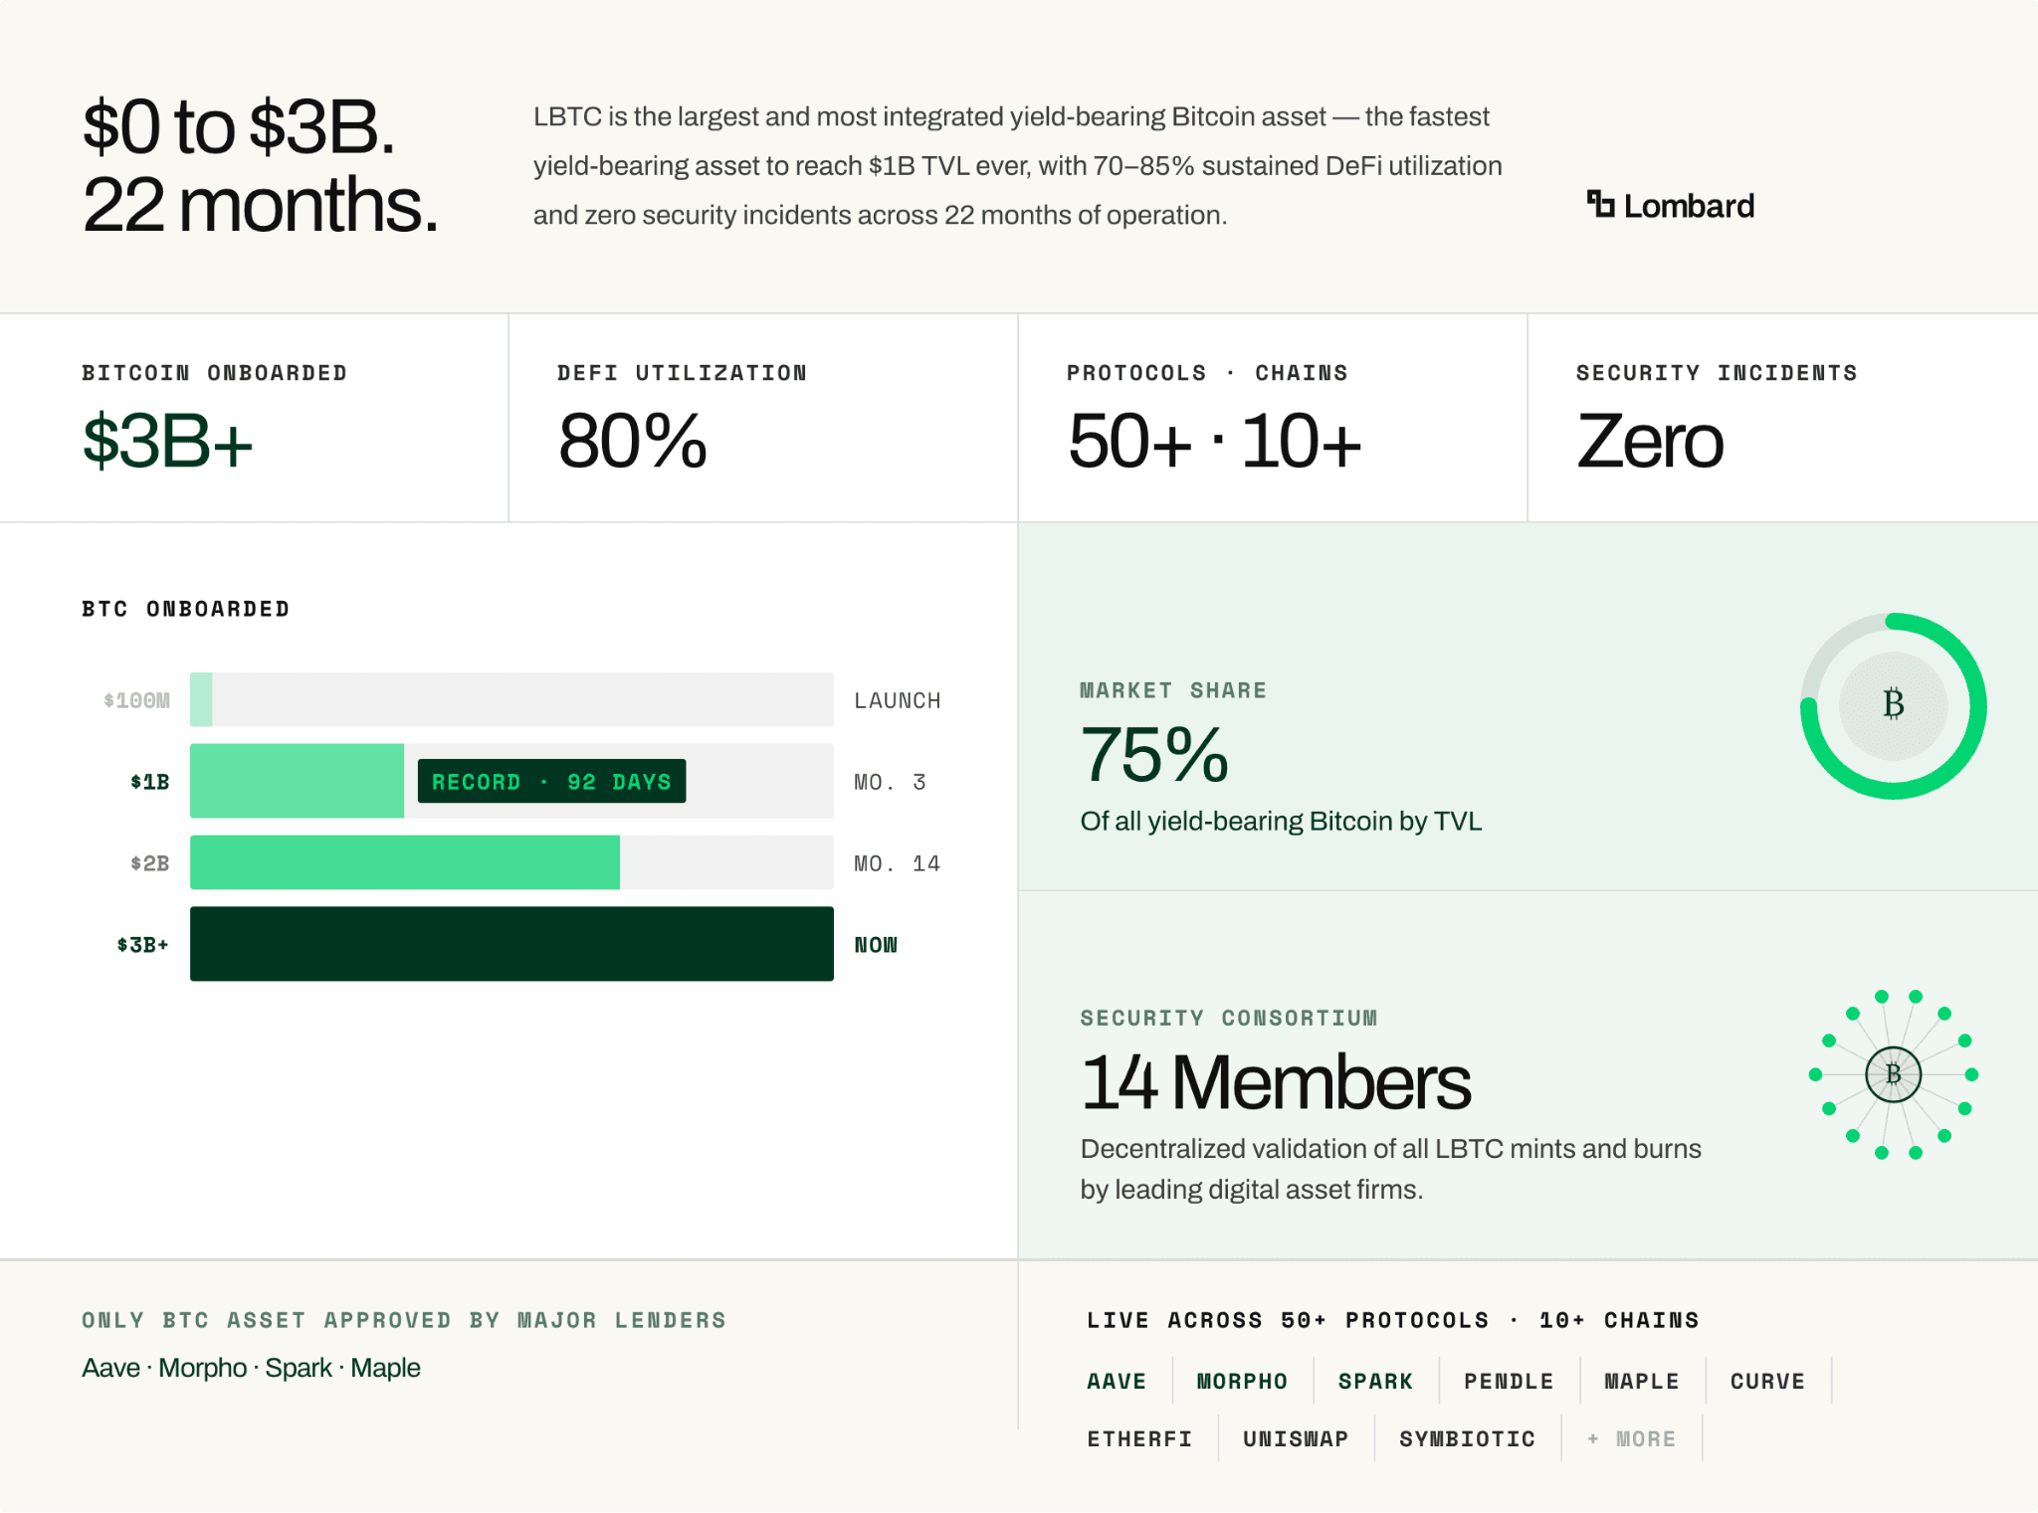Click the LAUNCH label
The image size is (2038, 1513).
[x=897, y=700]
